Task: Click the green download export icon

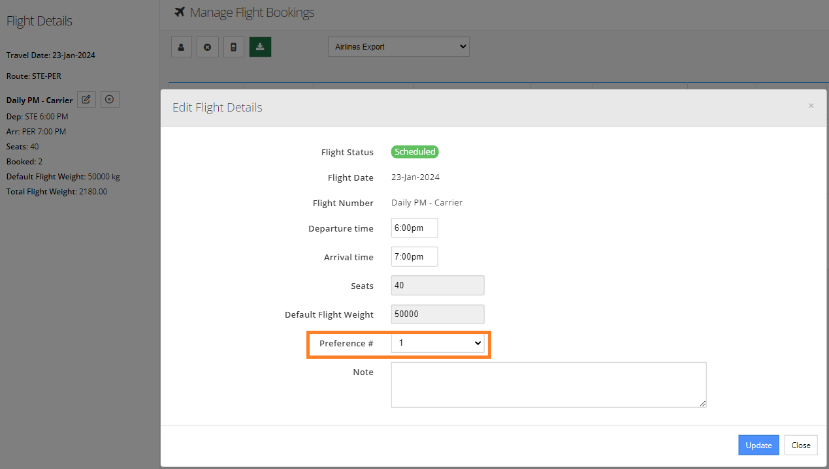Action: (x=260, y=46)
